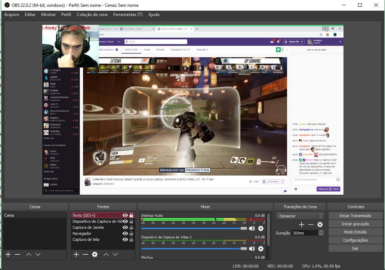385x270 pixels.
Task: Move source down in Fontes panel
Action: pos(115,254)
